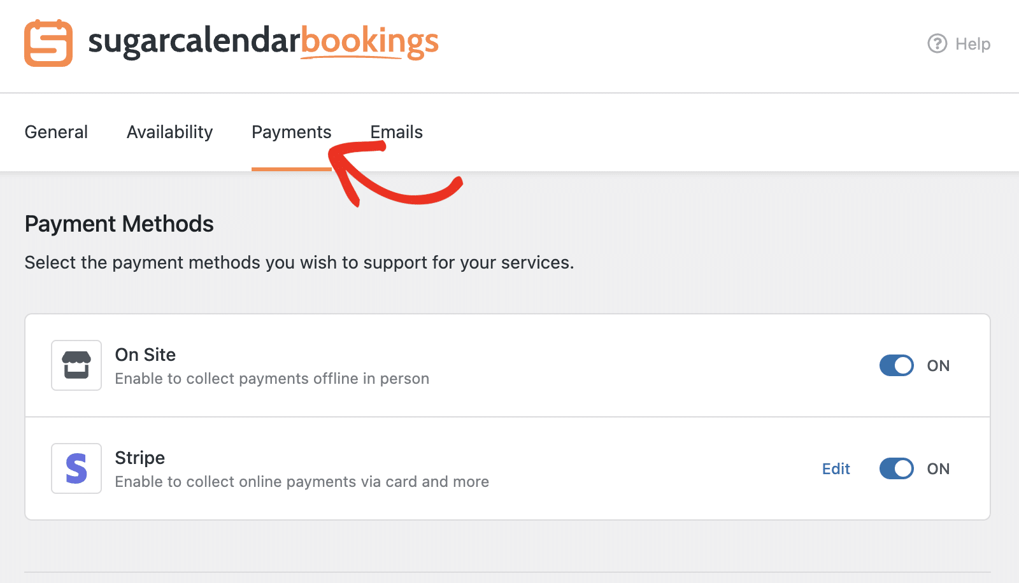Open the Availability tab

coord(169,132)
